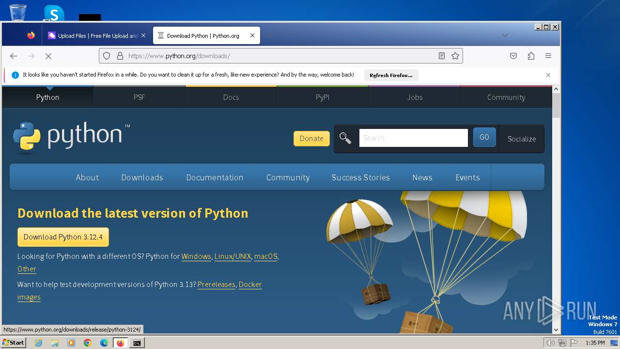
Task: Open the command prompt taskbar icon
Action: coord(137,343)
